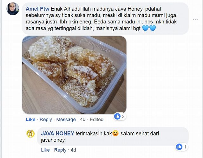
Task: Click the JAVA HONEY page avatar
Action: 30,134
